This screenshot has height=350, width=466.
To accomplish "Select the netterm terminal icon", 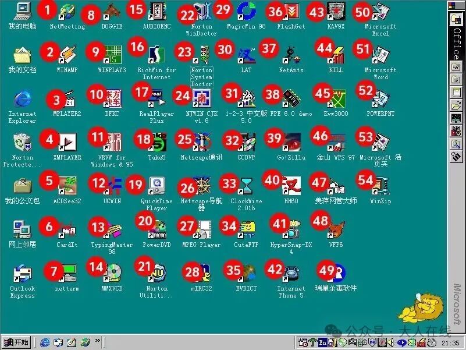I will tap(67, 274).
